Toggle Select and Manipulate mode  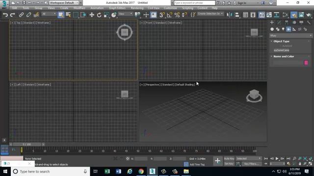[x=146, y=15]
